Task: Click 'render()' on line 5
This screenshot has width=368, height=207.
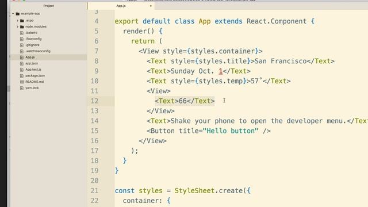Action: [x=139, y=31]
